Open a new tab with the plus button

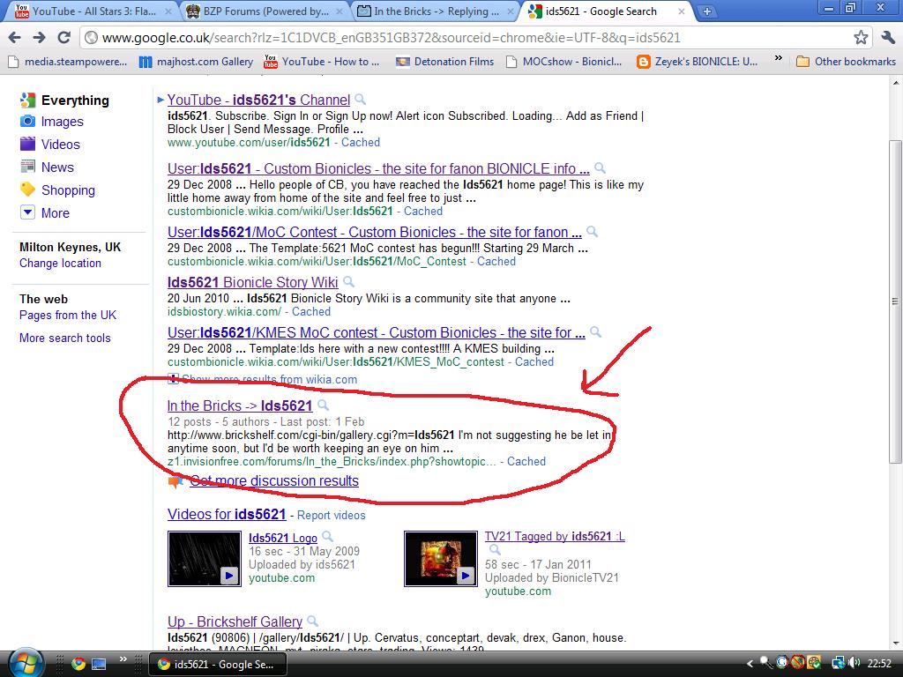point(707,11)
